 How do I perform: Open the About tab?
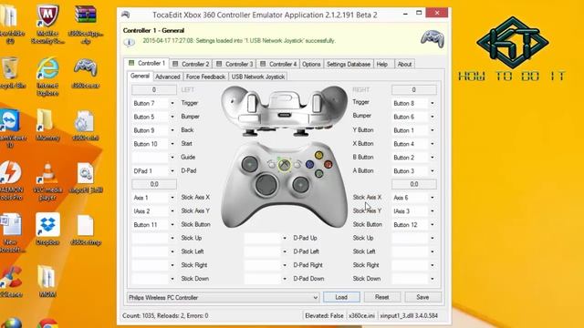[404, 64]
